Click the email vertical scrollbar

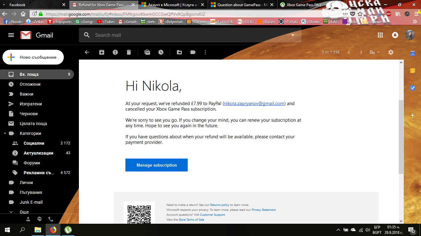point(401,137)
